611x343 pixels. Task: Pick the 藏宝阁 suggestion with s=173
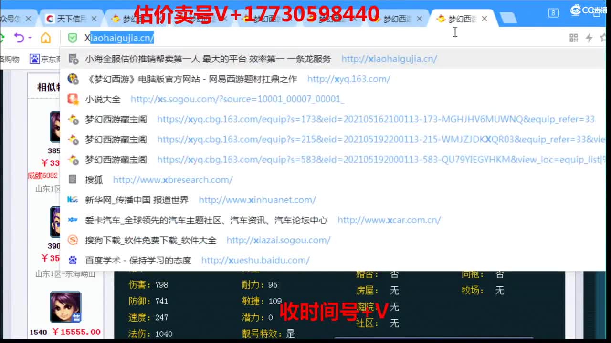click(333, 119)
